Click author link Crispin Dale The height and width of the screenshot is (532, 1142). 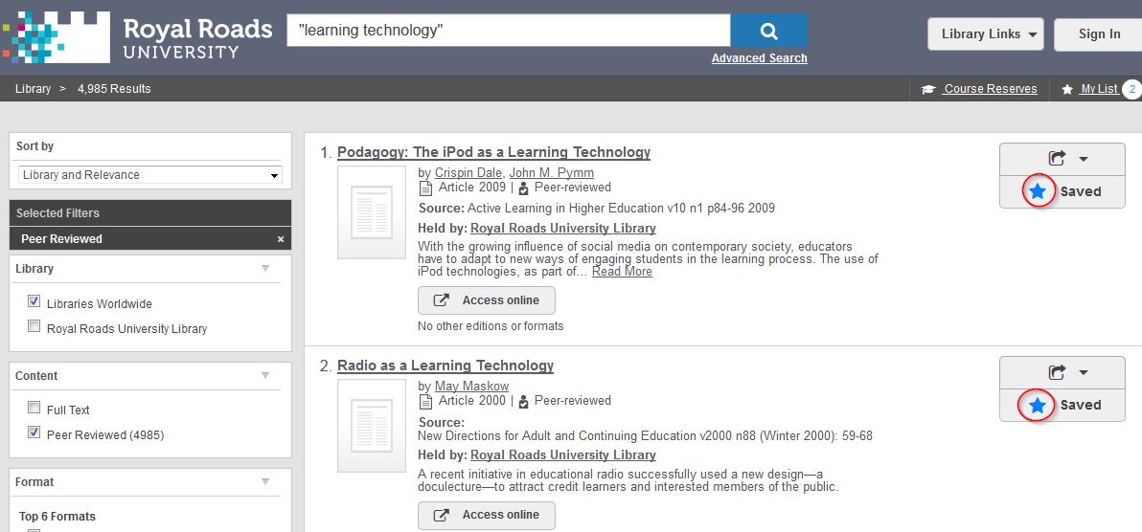[468, 172]
